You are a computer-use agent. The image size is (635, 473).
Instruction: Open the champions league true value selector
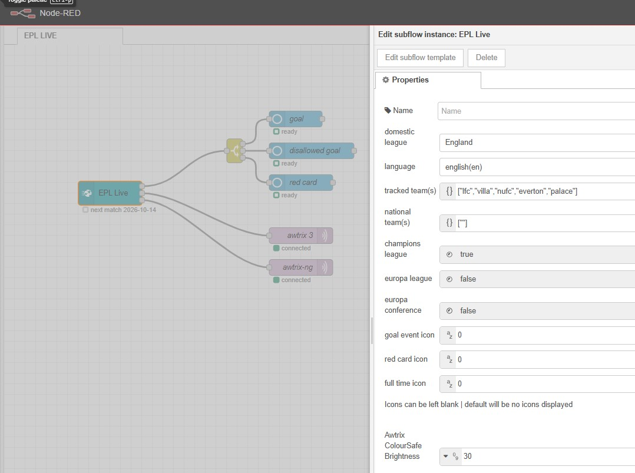click(x=537, y=254)
